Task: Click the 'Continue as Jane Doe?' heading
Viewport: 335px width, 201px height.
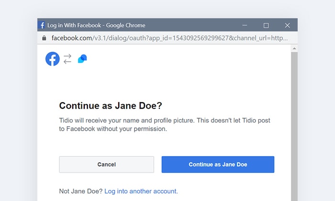Action: (x=111, y=105)
